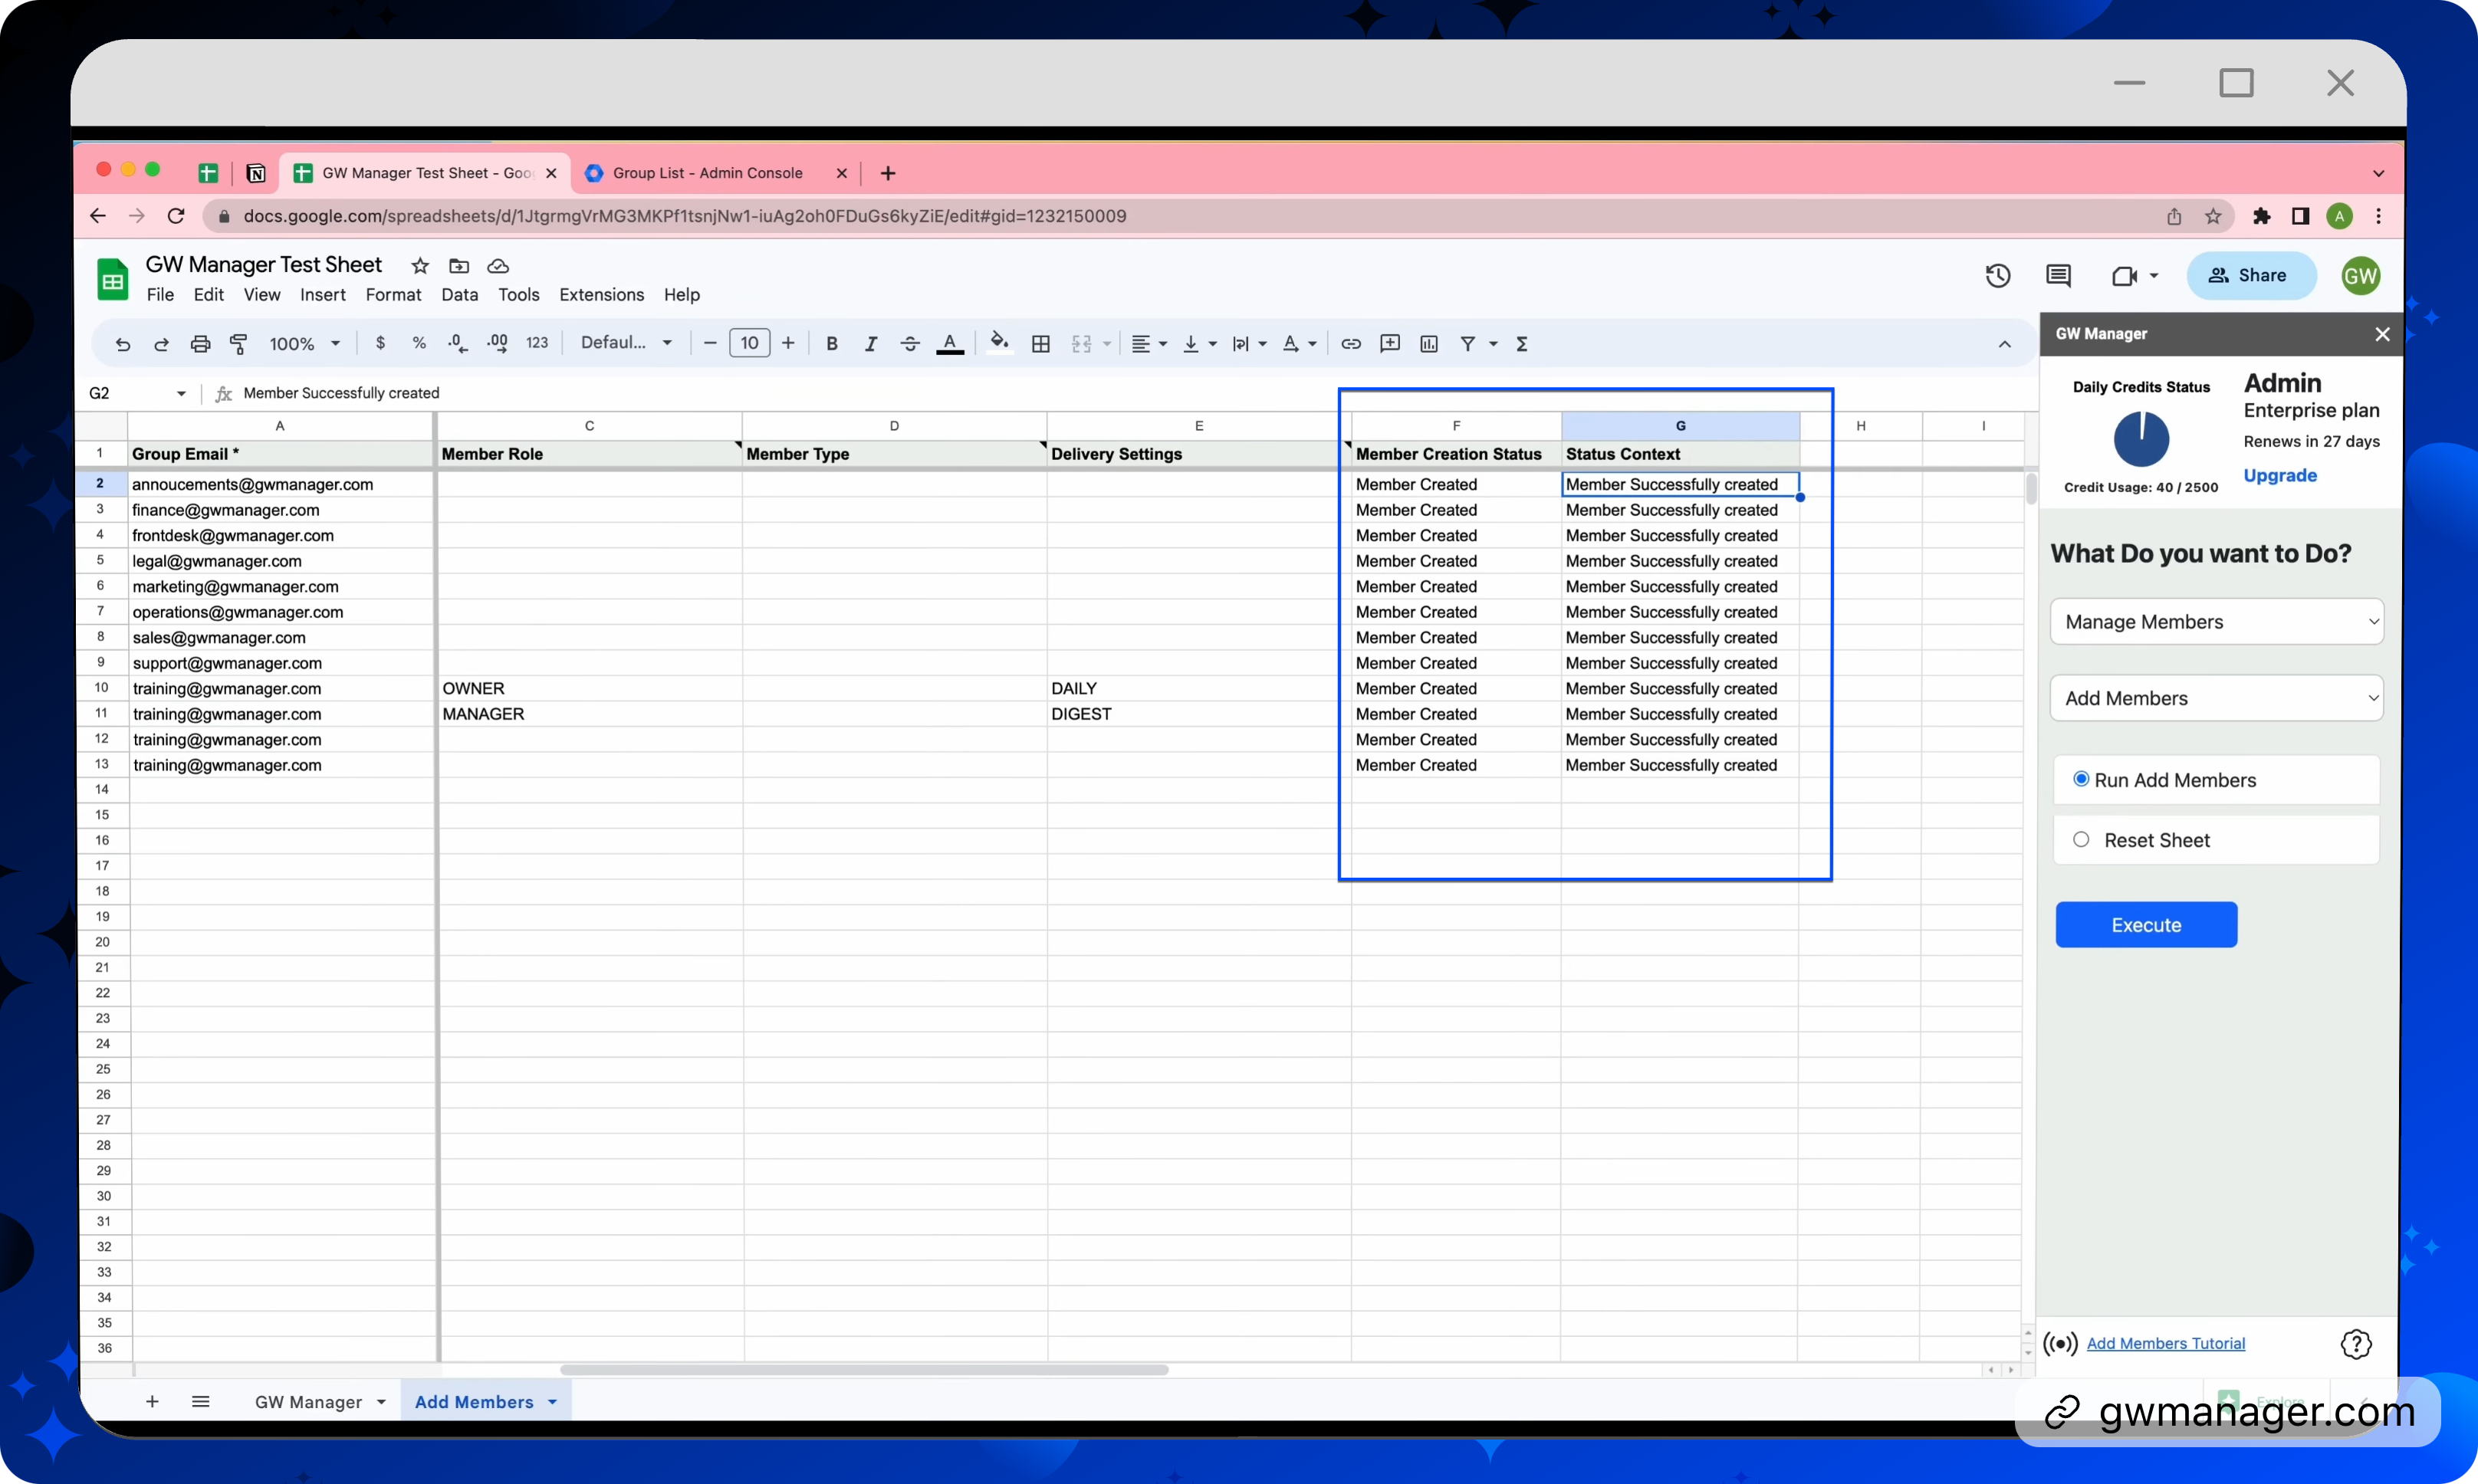Click the GW account avatar

pos(2359,275)
